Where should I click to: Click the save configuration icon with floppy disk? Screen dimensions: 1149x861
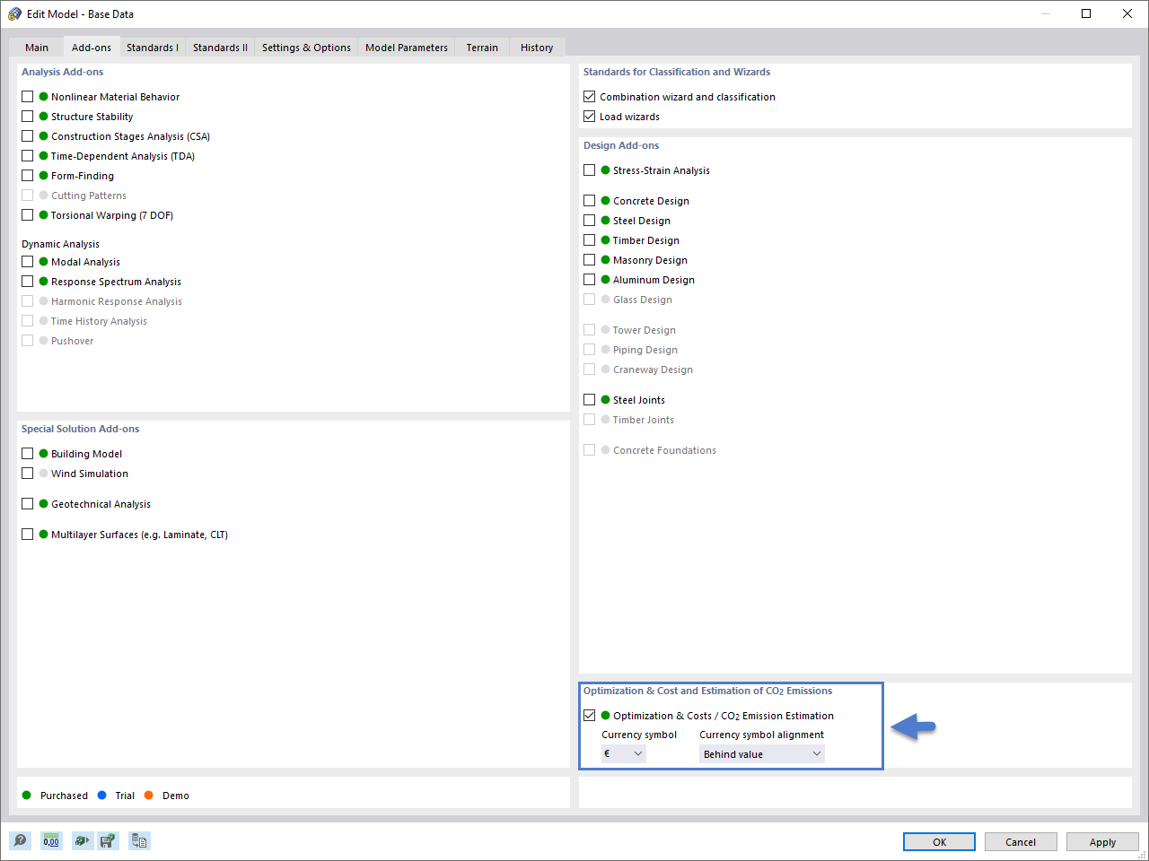click(108, 840)
